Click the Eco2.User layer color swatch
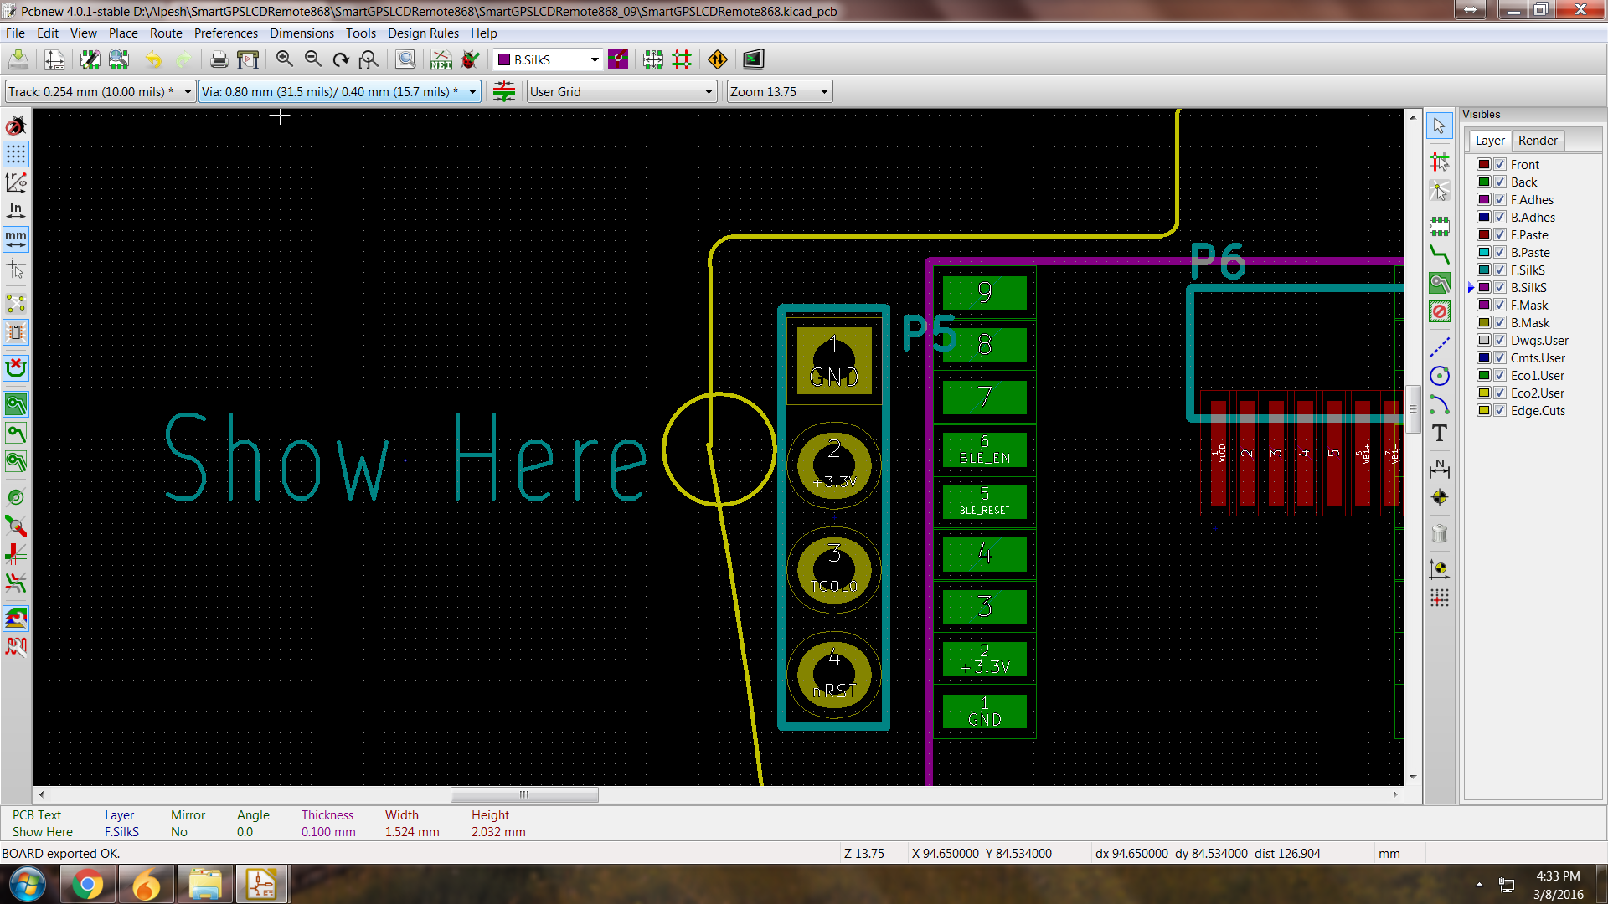The height and width of the screenshot is (904, 1608). pos(1483,393)
